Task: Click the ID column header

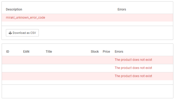Action: point(8,52)
